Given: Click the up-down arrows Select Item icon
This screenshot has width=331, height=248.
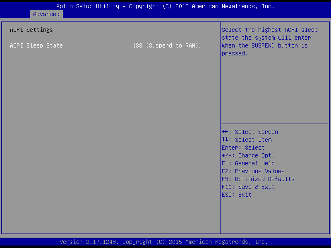Looking at the screenshot, I should click(225, 140).
